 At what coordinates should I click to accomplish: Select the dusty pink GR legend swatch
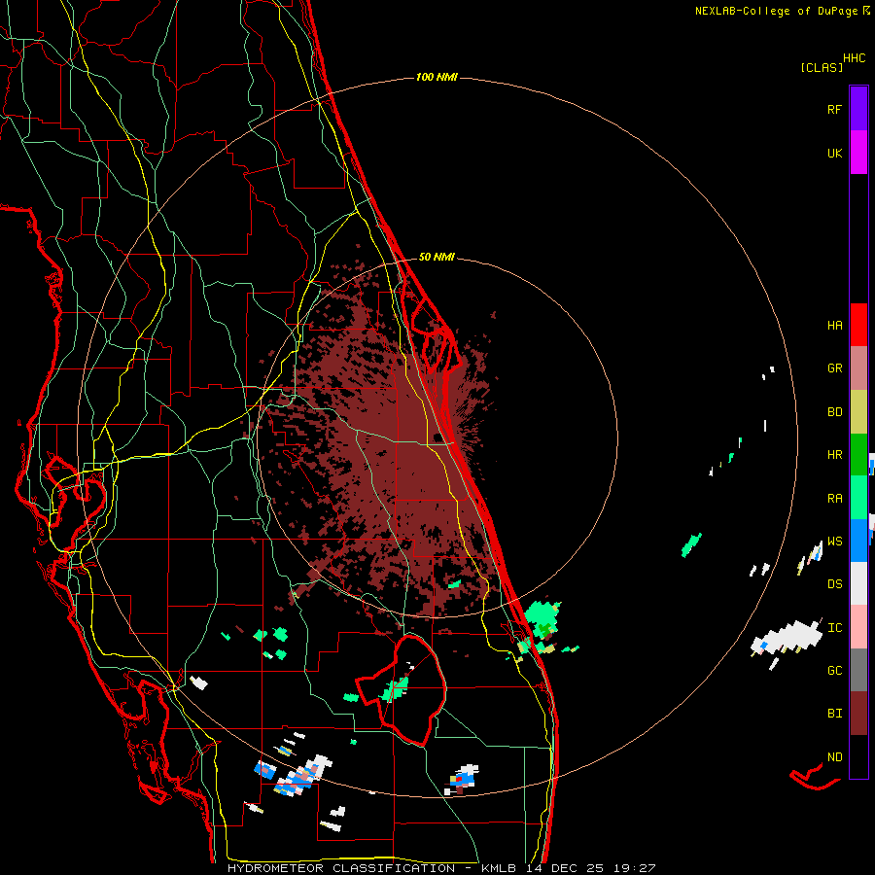click(858, 368)
